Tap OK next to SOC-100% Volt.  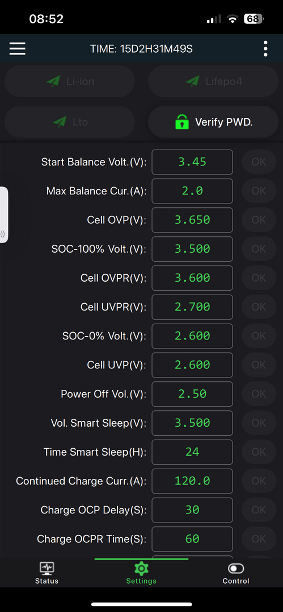(259, 249)
